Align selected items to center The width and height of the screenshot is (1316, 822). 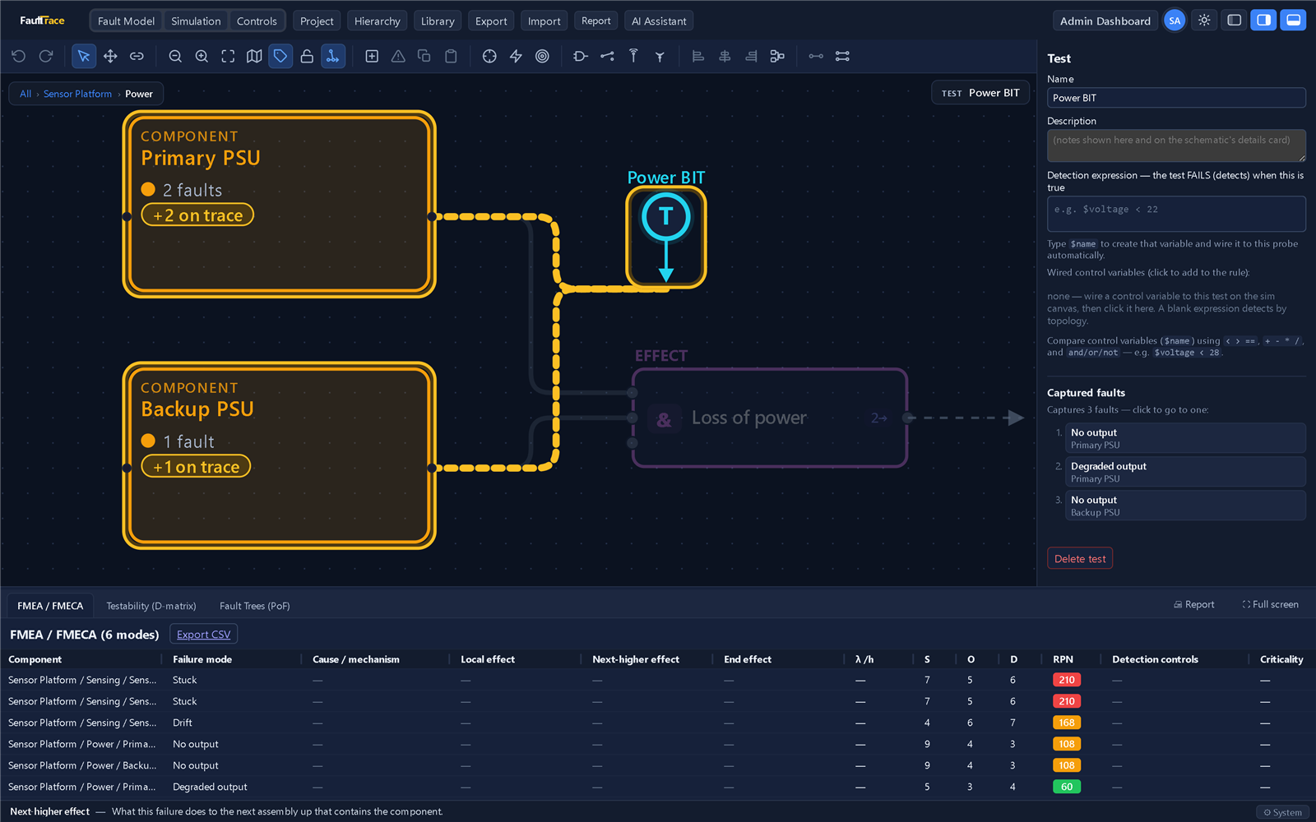pyautogui.click(x=725, y=56)
